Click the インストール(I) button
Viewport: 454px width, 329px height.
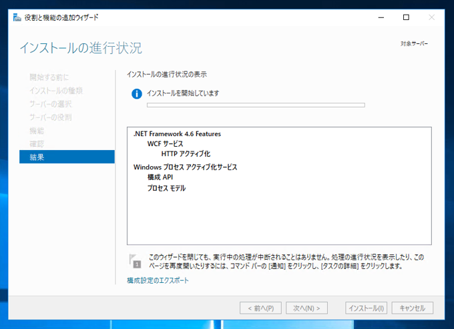point(366,308)
